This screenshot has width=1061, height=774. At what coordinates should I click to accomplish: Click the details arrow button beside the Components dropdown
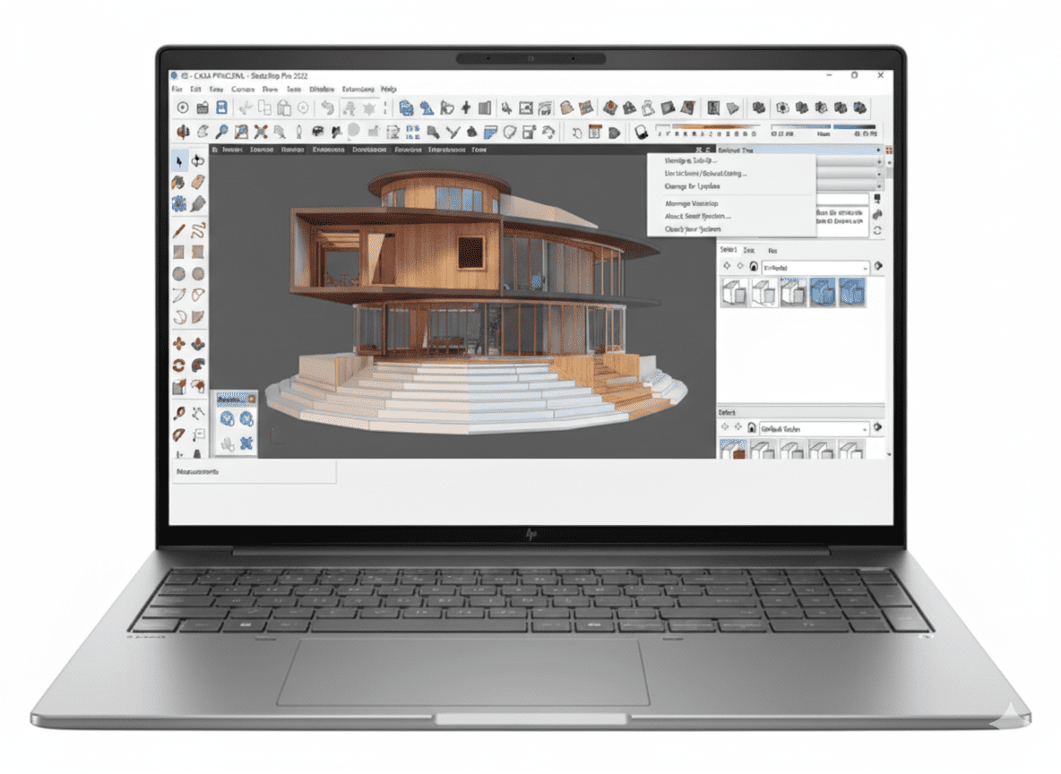(878, 266)
